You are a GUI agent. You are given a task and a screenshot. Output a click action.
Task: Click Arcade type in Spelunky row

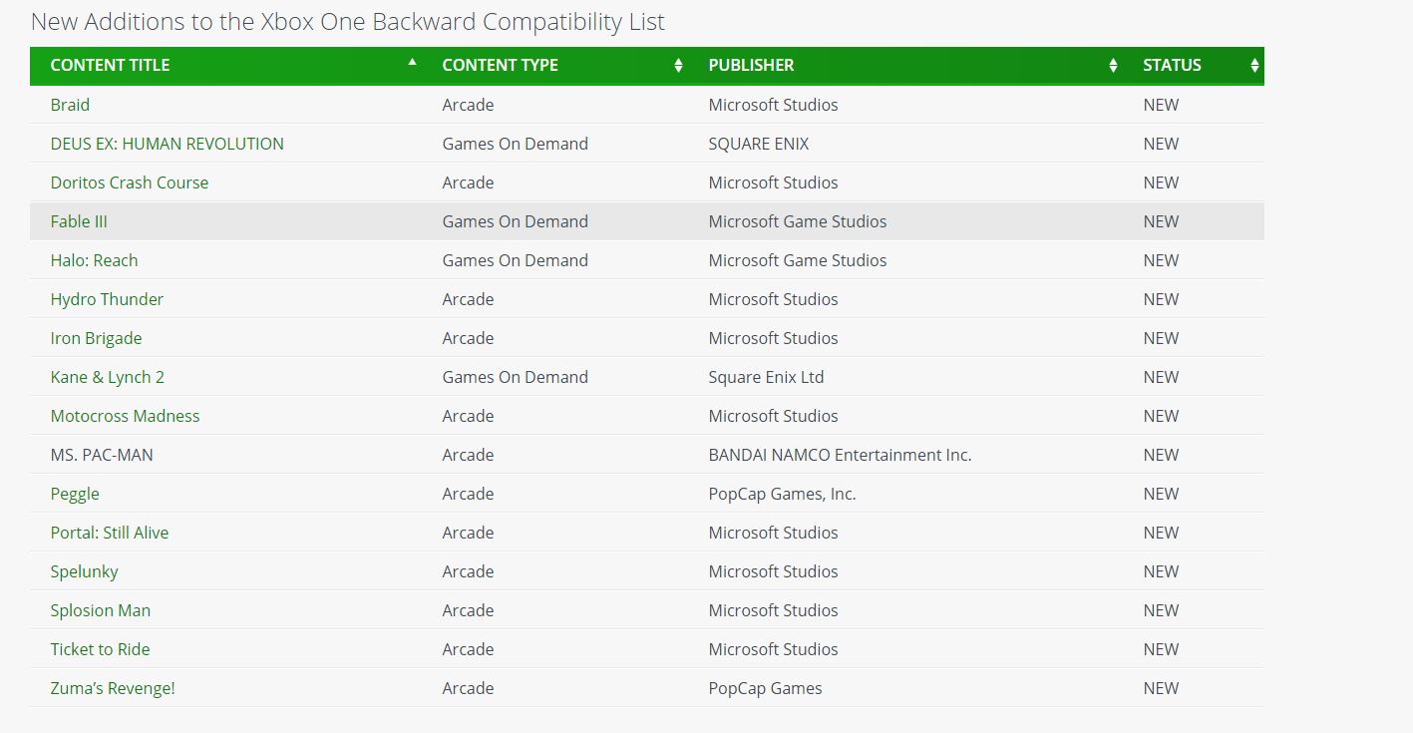[x=468, y=571]
